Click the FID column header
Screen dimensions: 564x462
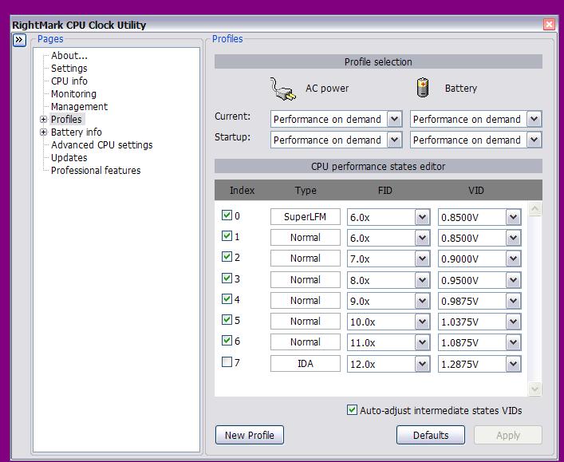(385, 190)
